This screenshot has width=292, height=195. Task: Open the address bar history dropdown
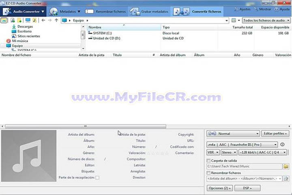226,21
